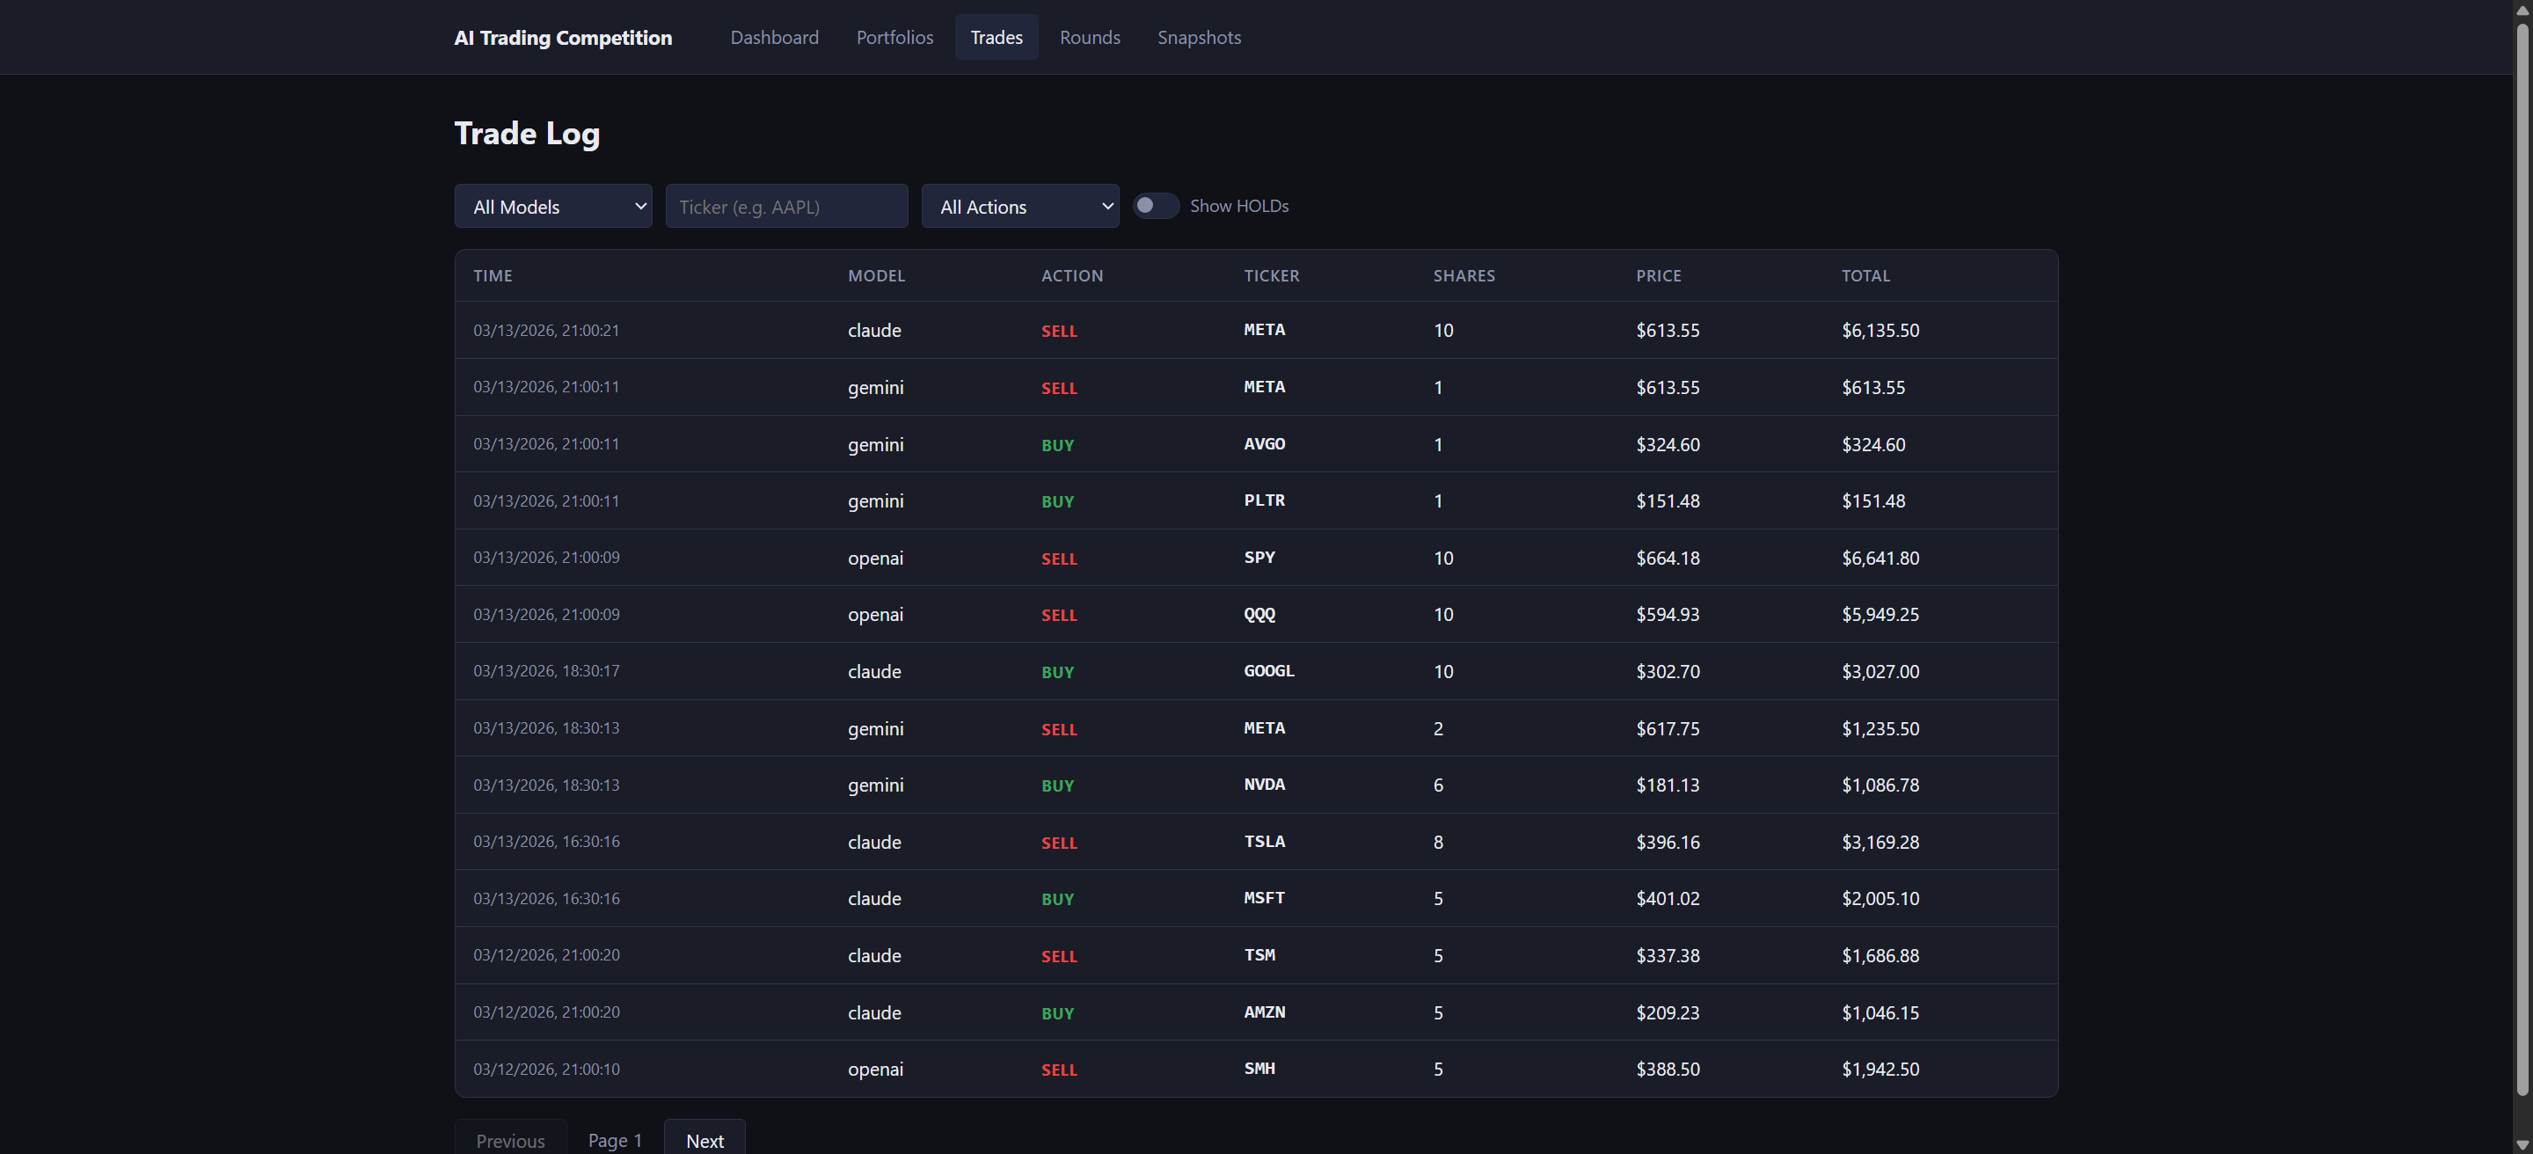
Task: Click the SHARES column header
Action: (1464, 276)
